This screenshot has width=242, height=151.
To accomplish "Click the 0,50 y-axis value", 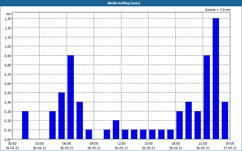I will pyautogui.click(x=8, y=93).
